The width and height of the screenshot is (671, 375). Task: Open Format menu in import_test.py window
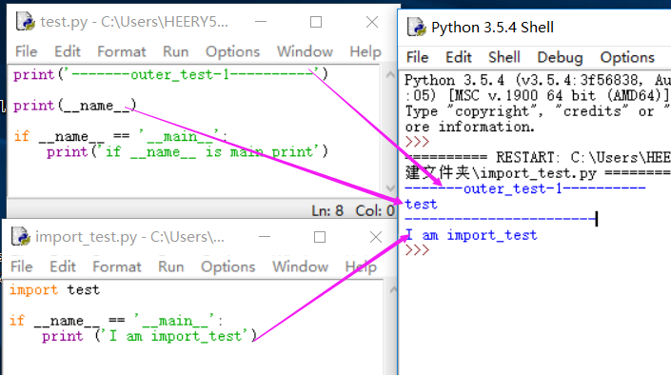[117, 266]
